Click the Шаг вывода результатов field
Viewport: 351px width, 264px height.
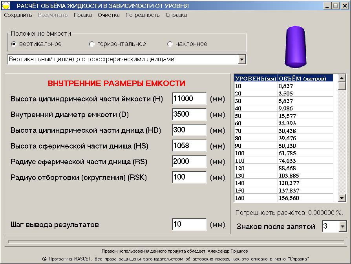[189, 224]
